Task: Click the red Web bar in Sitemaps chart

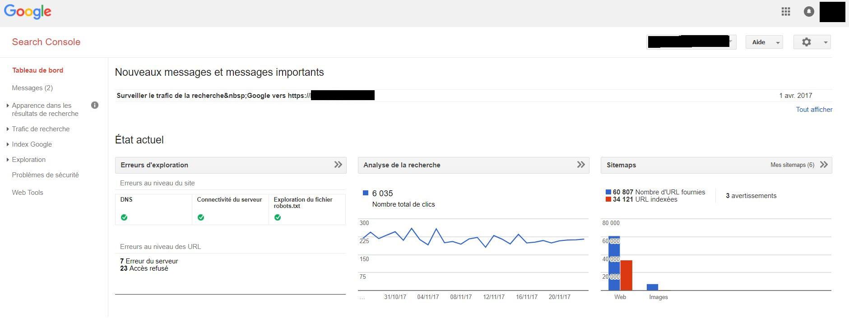Action: tap(626, 275)
